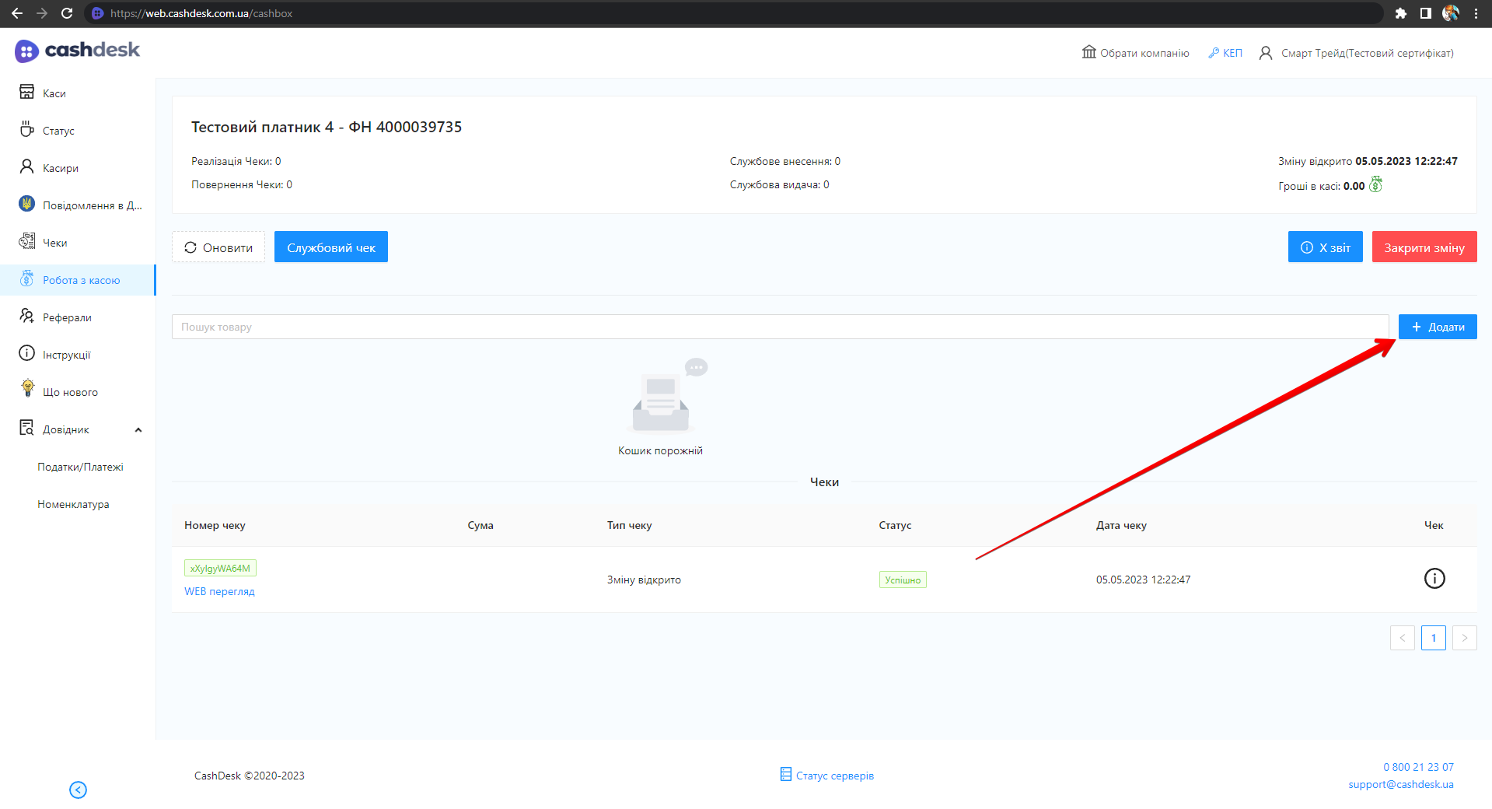Click the user profile icon in header
The image size is (1492, 809).
(1266, 53)
